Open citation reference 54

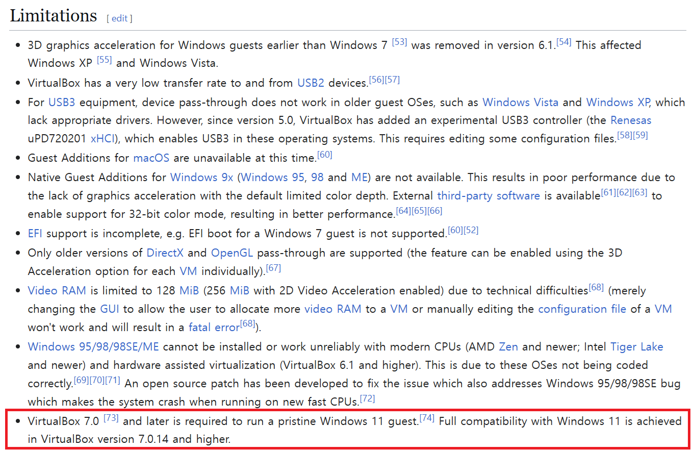coord(564,42)
